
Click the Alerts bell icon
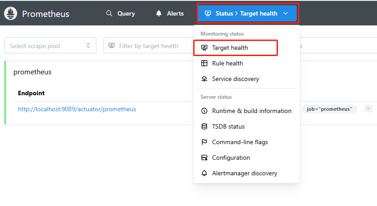(x=159, y=13)
